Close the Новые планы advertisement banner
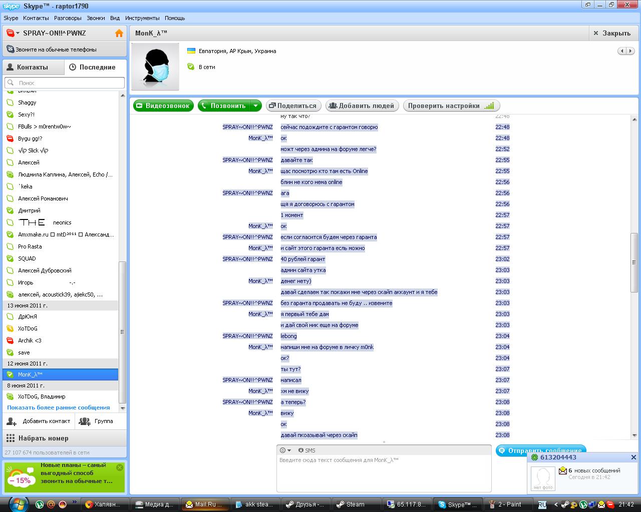This screenshot has height=512, width=641. [x=120, y=467]
